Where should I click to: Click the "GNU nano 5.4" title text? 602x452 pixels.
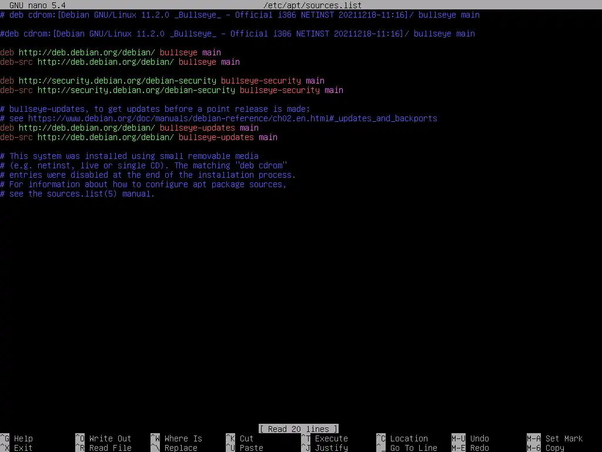click(x=37, y=5)
